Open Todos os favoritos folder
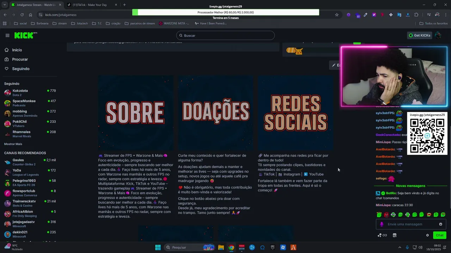This screenshot has width=451, height=253. click(434, 24)
